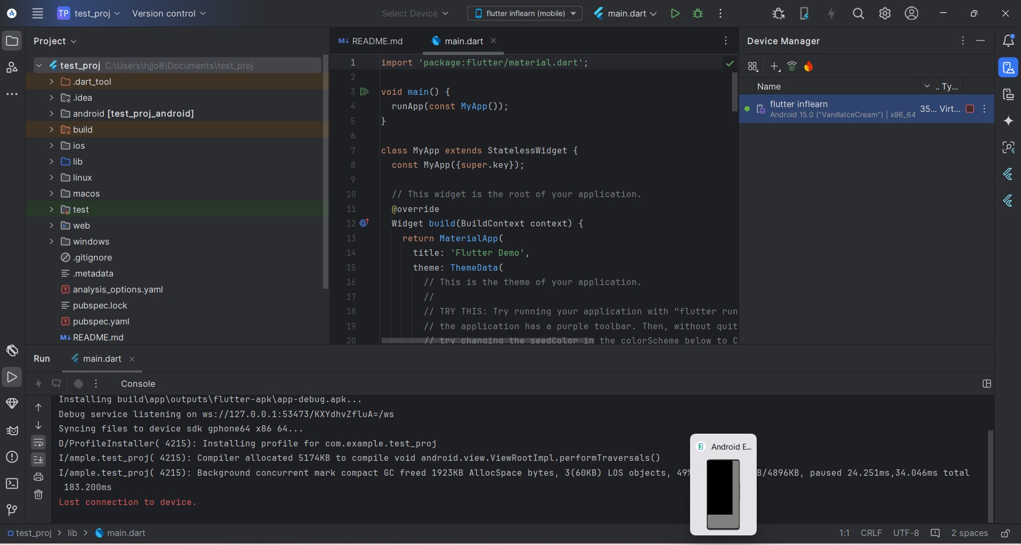
Task: Open the Run tool window icon
Action: (12, 377)
